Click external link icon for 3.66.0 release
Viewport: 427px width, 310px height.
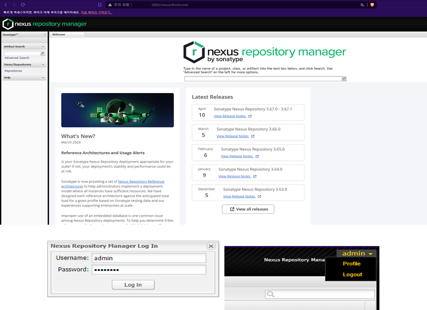(253, 136)
